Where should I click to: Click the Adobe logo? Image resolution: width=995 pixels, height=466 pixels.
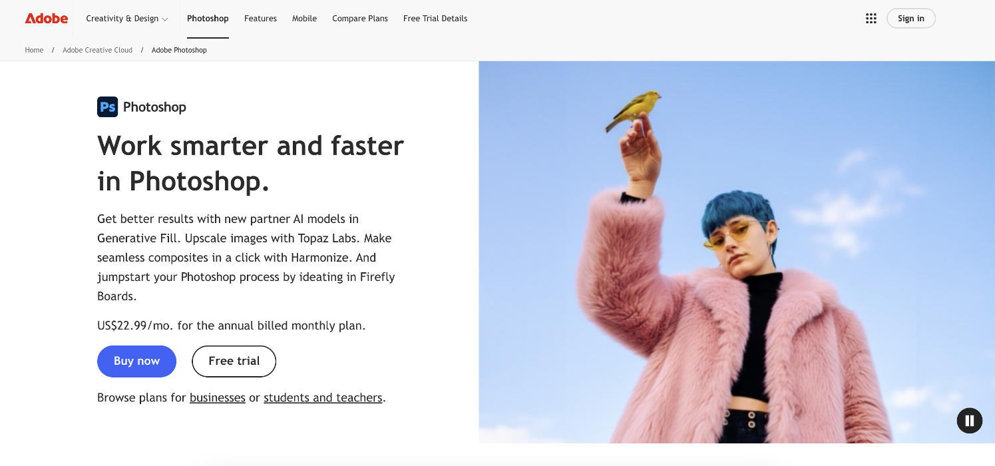(47, 19)
